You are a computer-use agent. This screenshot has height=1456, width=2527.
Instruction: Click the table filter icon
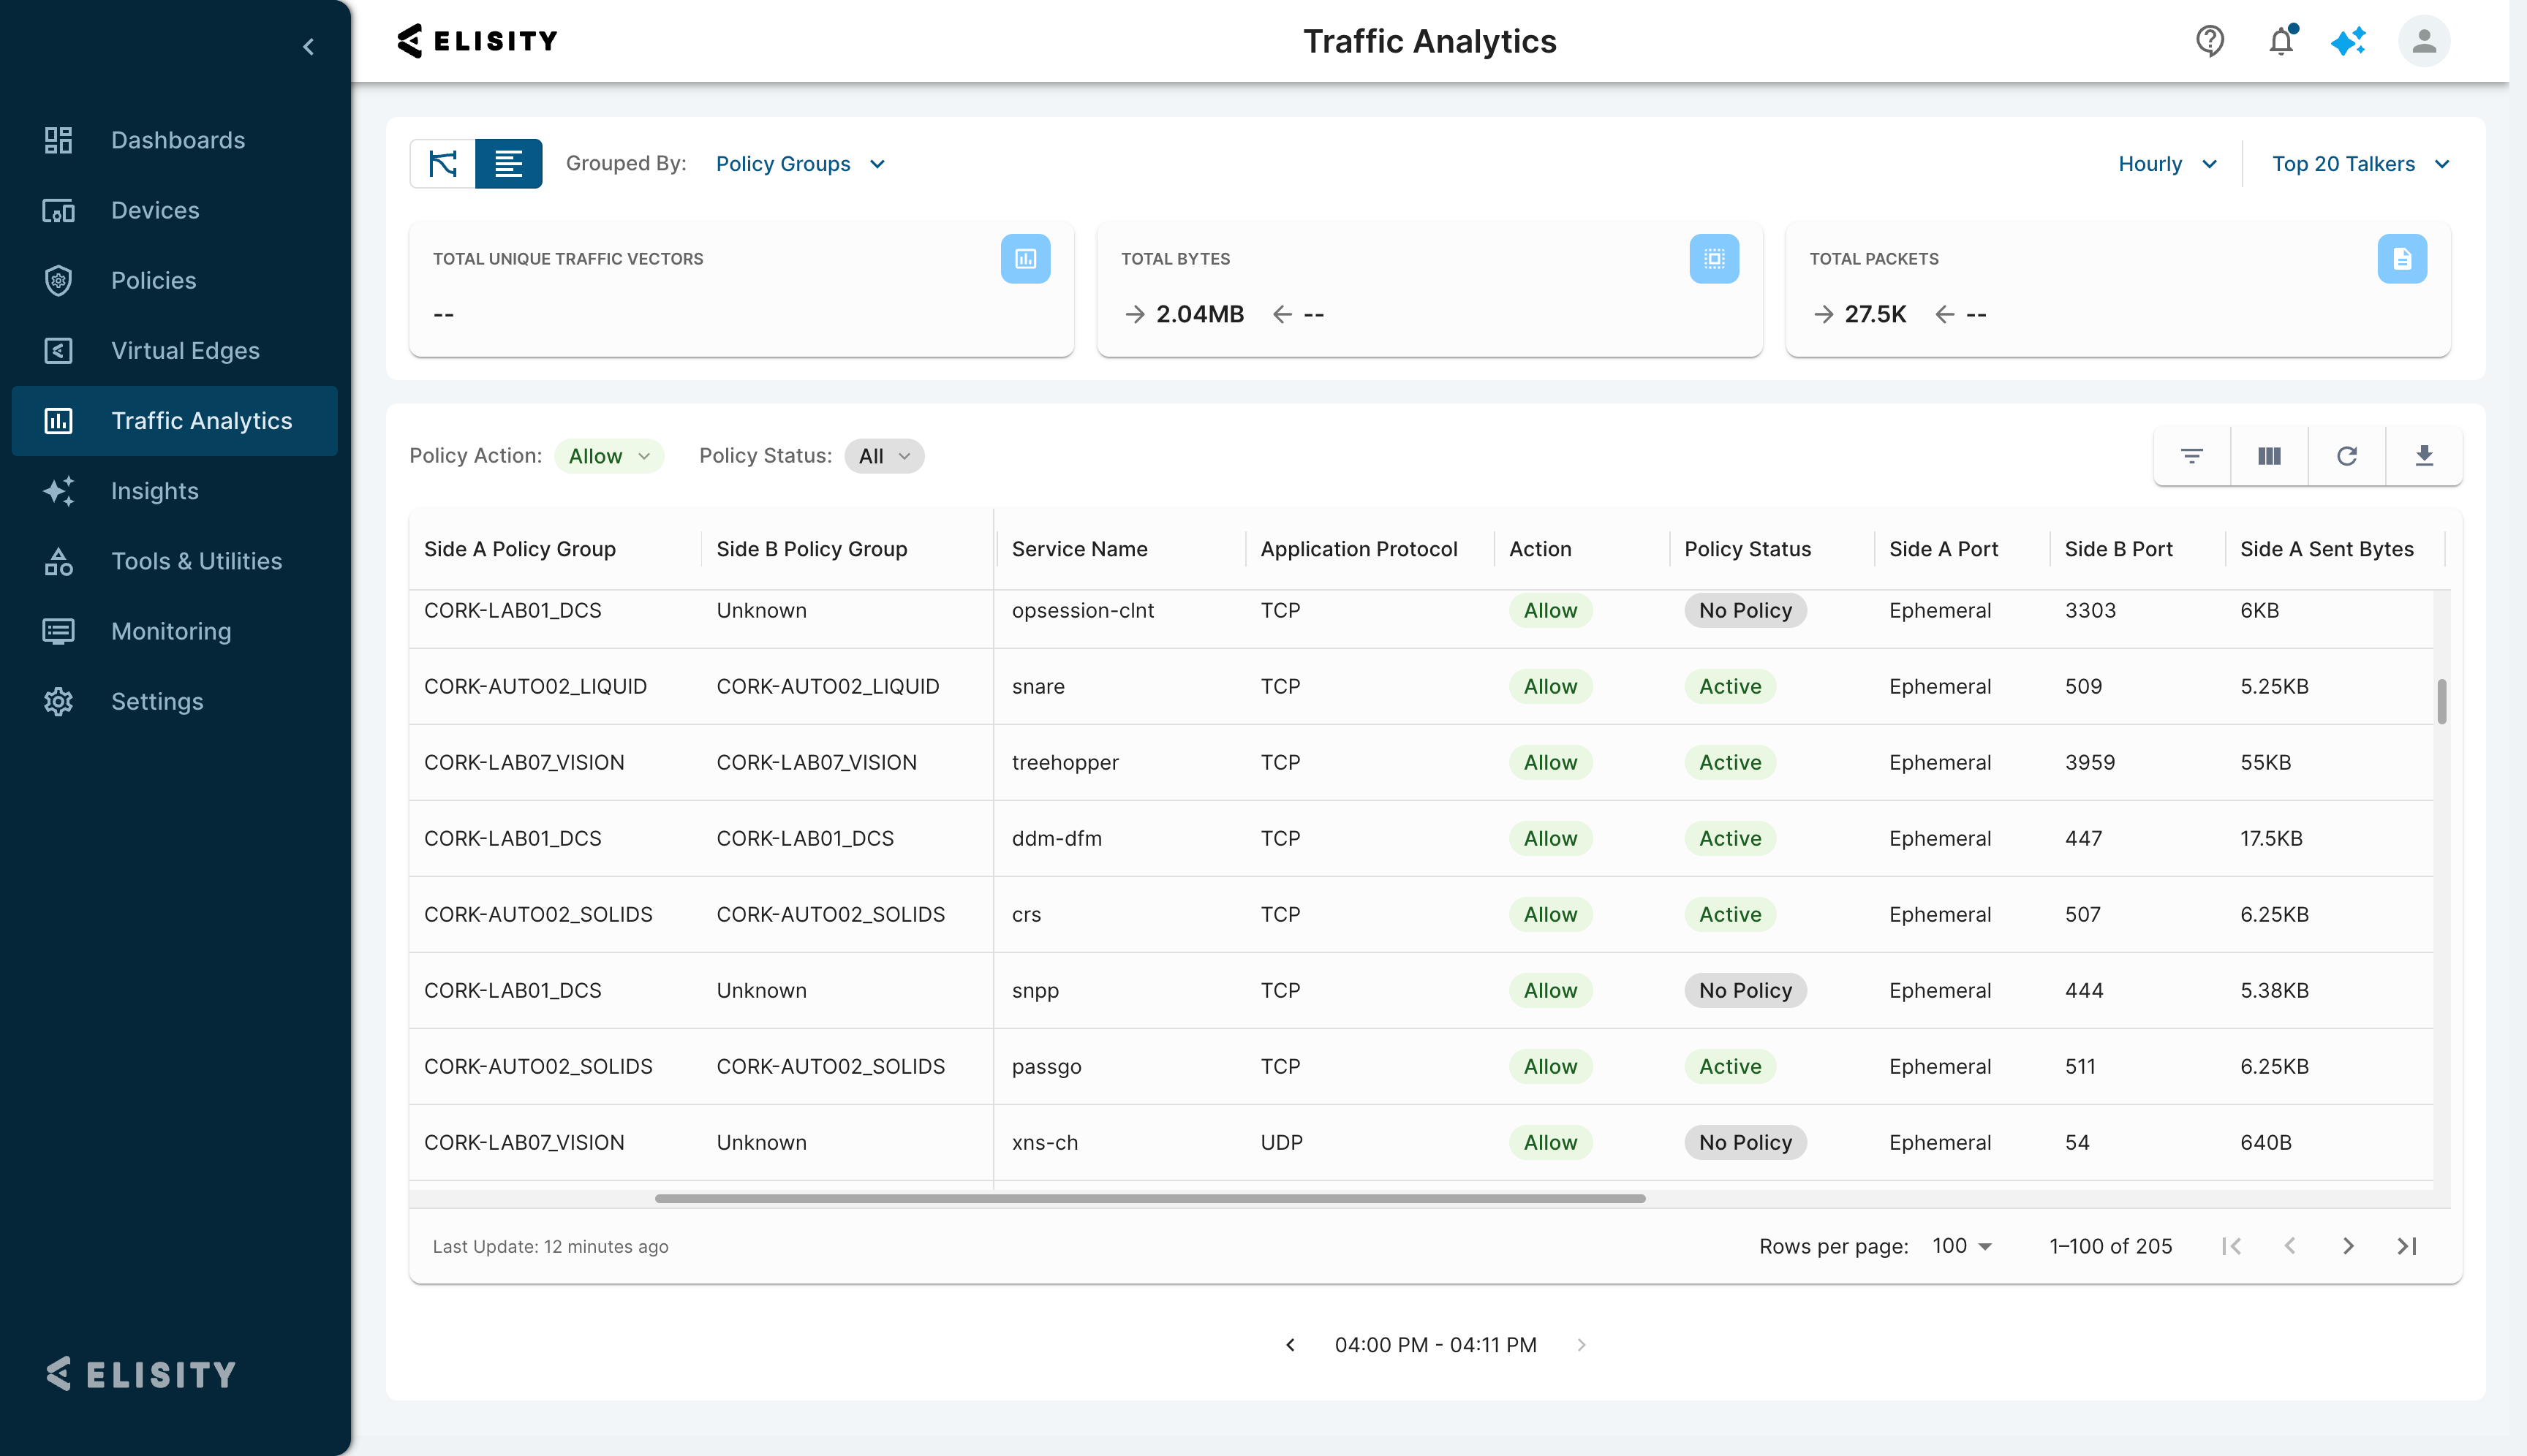pos(2192,456)
